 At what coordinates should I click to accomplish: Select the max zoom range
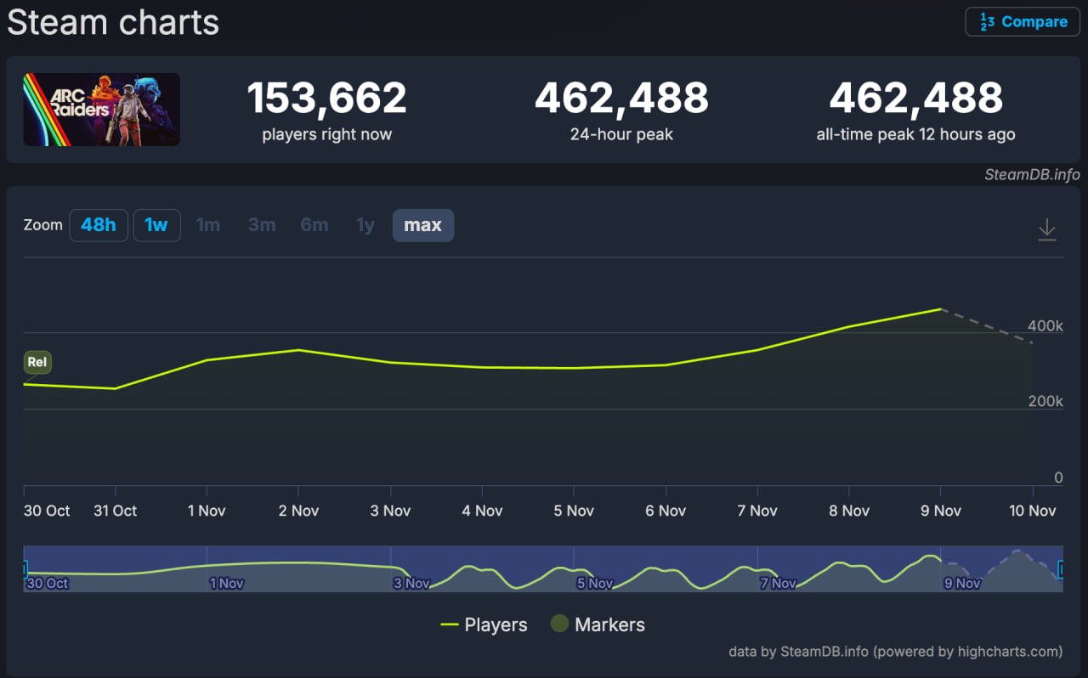[422, 225]
